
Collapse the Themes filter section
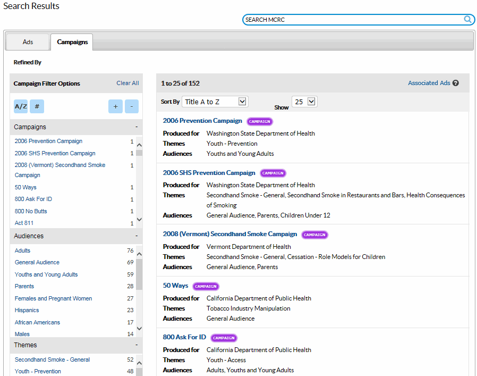tap(137, 345)
